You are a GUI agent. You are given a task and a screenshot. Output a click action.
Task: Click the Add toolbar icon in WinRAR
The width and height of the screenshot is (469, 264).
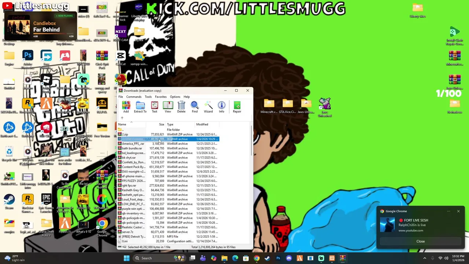pyautogui.click(x=126, y=107)
